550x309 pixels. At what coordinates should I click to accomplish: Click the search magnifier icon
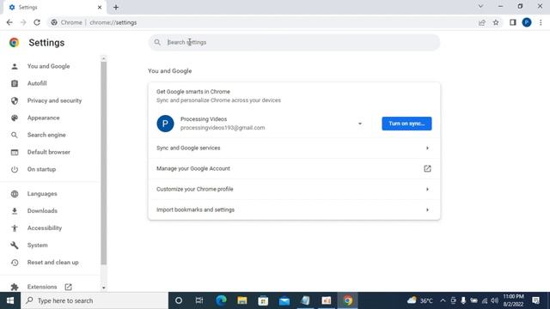click(157, 42)
